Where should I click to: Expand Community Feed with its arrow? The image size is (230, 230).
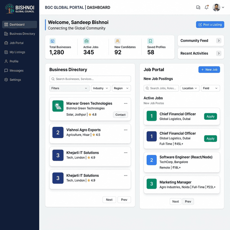[x=219, y=41]
